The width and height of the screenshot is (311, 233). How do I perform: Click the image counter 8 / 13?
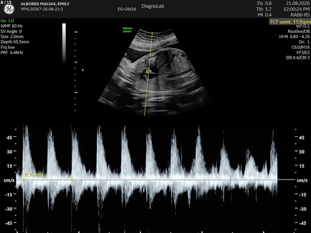coord(6,2)
